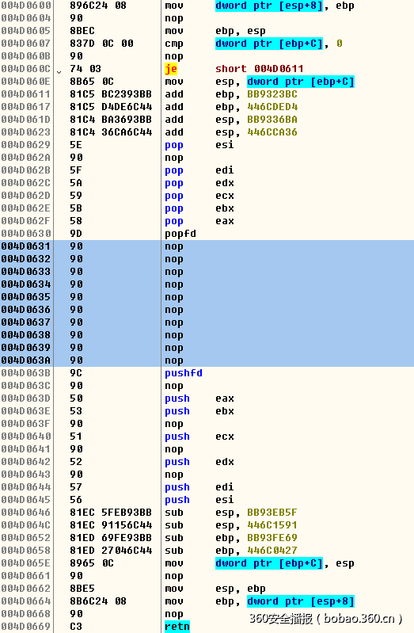The image size is (414, 633).
Task: Select the nop row at 004D0604
Action: click(207, 18)
